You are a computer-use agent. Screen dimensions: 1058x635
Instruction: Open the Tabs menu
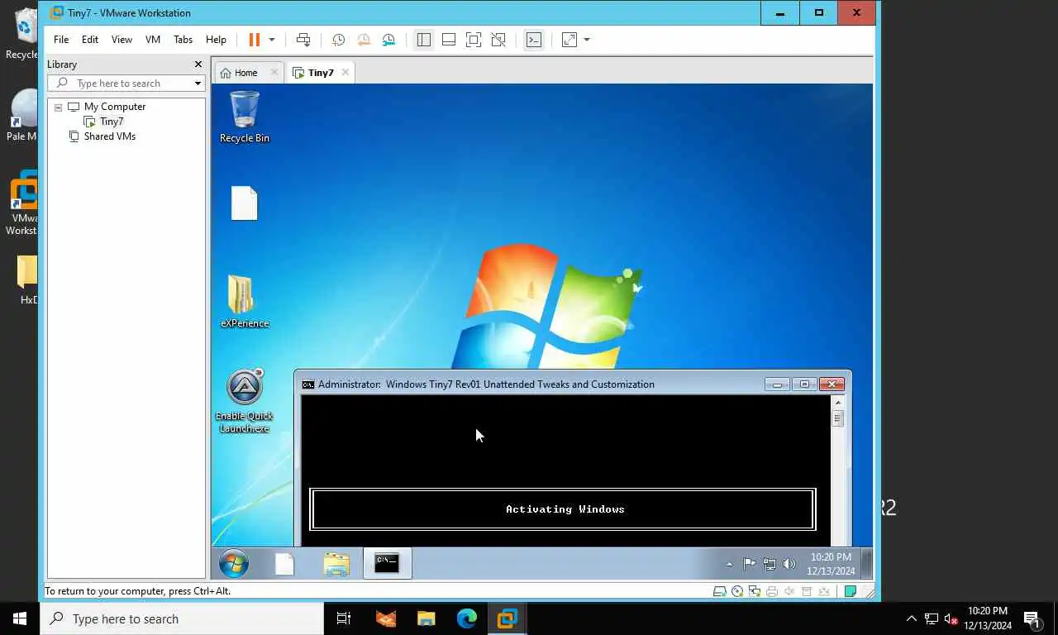(x=183, y=40)
